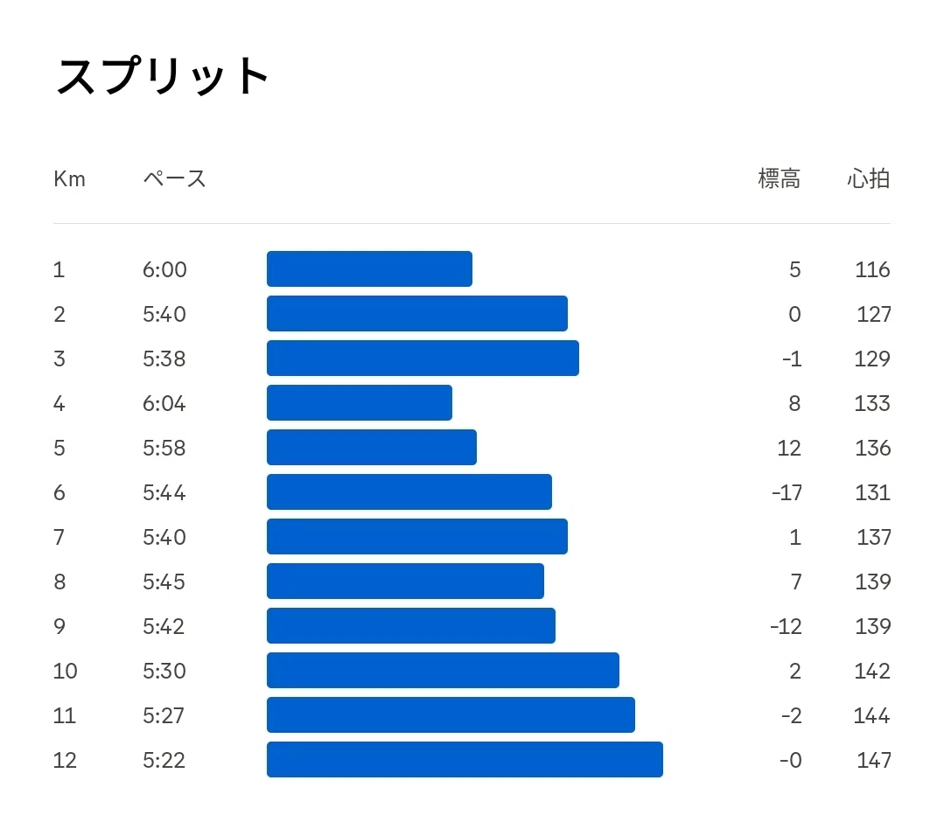
Task: Click the 心拍 column header
Action: tap(868, 178)
